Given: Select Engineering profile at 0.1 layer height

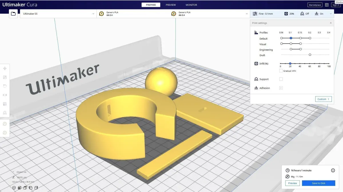Looking at the screenshot, I should pos(291,49).
